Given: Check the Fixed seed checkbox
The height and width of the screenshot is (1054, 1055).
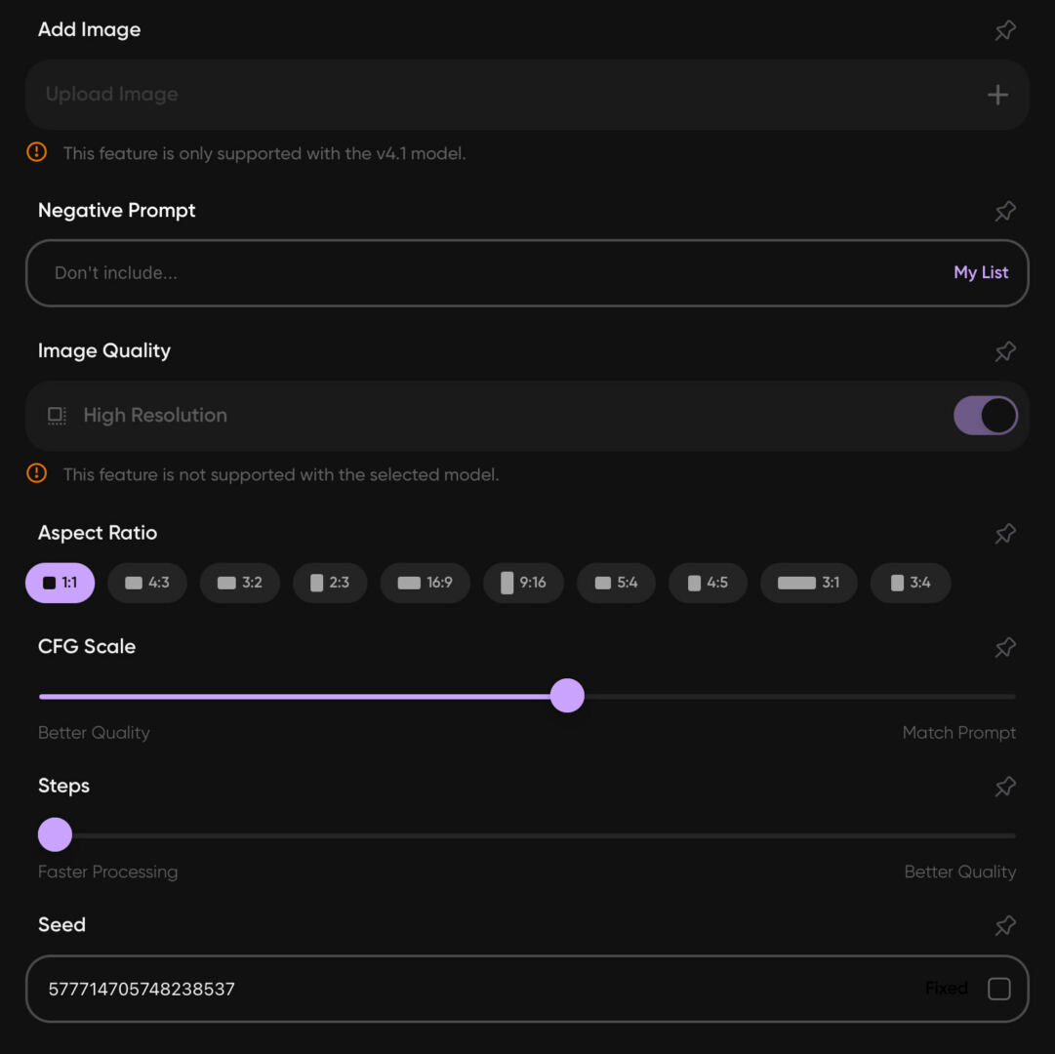Looking at the screenshot, I should 998,989.
